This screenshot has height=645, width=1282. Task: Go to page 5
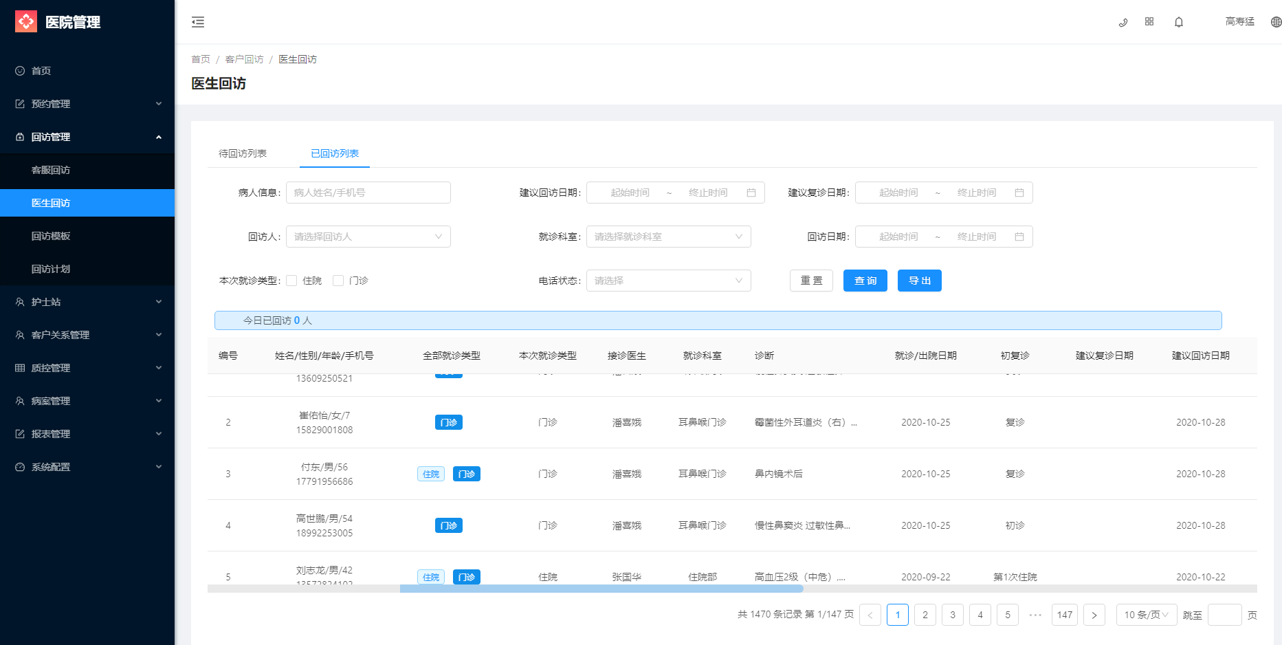click(x=1008, y=615)
